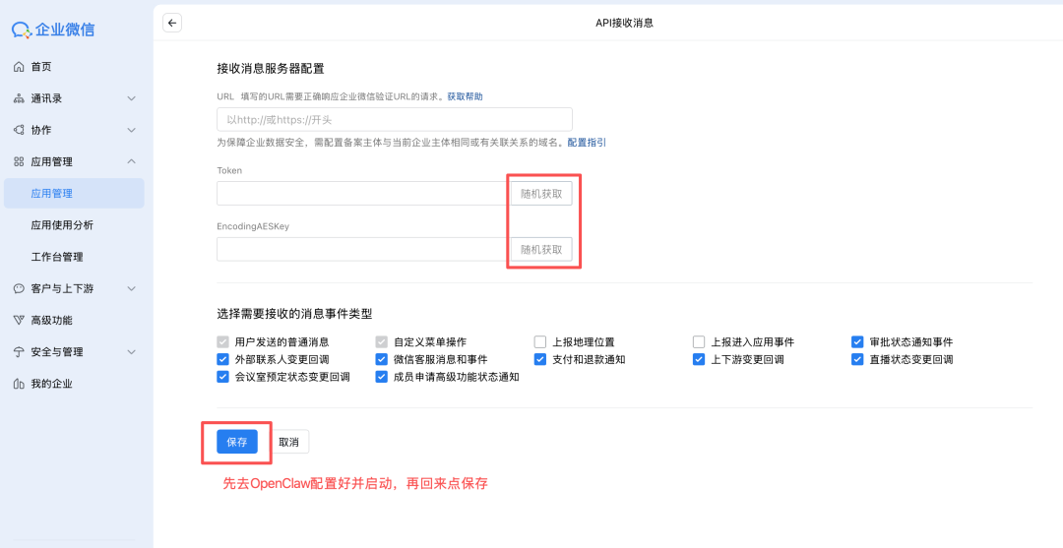The width and height of the screenshot is (1063, 548).
Task: Expand the 安全与管理 chevron
Action: coord(132,352)
